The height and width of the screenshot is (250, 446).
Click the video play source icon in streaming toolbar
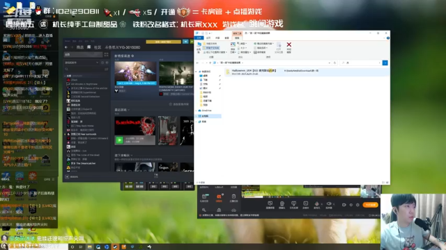(305, 203)
